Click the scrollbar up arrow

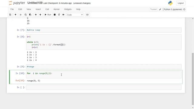coord(193,18)
